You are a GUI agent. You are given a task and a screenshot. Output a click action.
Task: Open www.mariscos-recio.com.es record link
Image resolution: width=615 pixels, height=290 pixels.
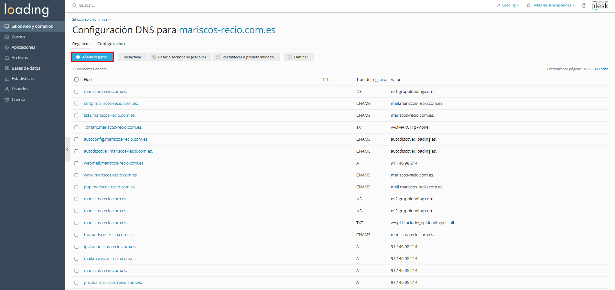coord(111,175)
